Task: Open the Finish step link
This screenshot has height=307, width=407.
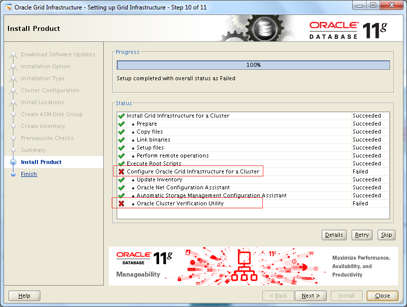Action: (29, 174)
